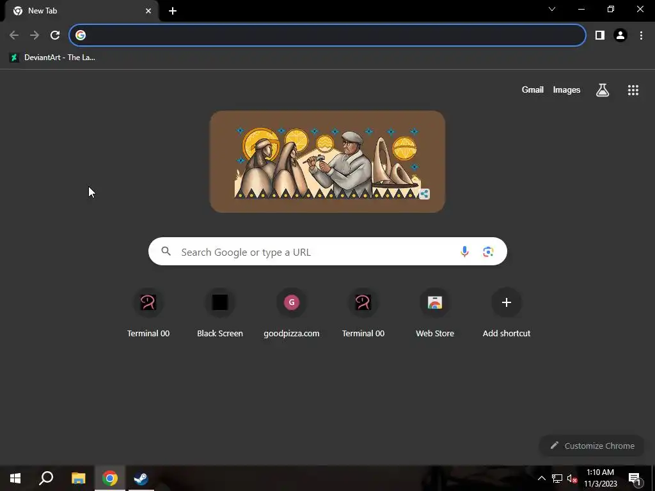Reload the page with the refresh icon

pyautogui.click(x=55, y=35)
